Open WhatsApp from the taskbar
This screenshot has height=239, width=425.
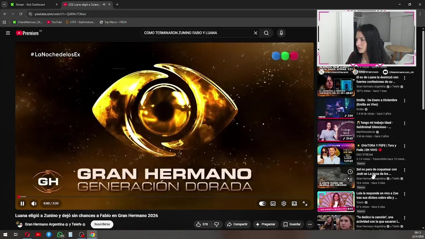(x=60, y=235)
